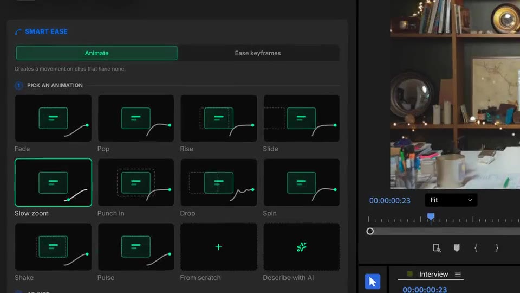Viewport: 520px width, 293px height.
Task: Apply the Drop animation preset
Action: pos(218,182)
